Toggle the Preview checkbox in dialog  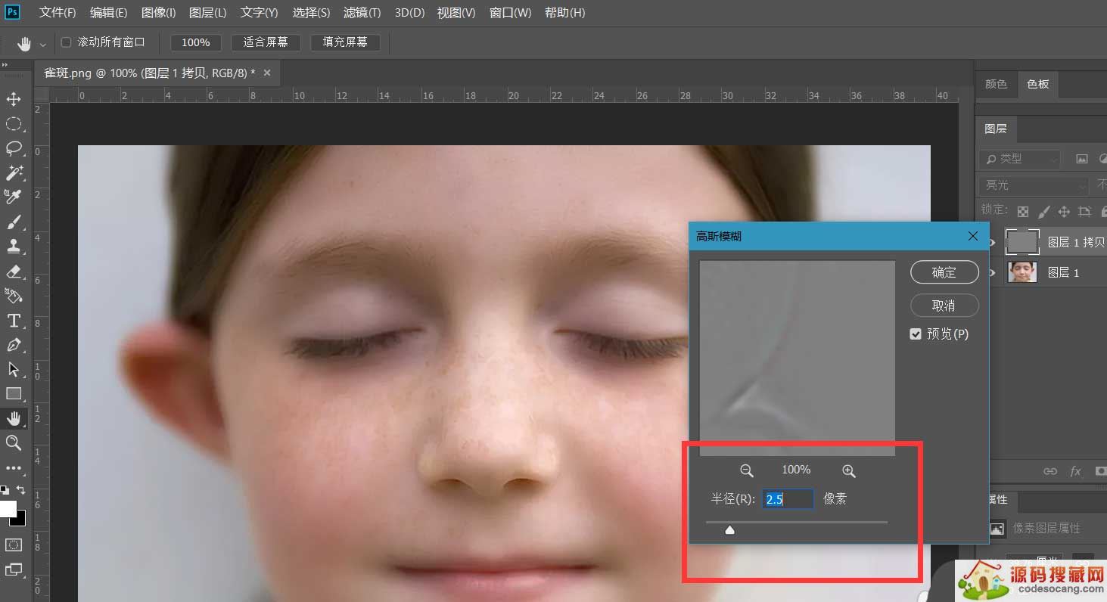click(x=916, y=334)
